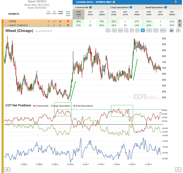Toggle Small Speculators series in legend
183x173 pixels.
pos(83,106)
